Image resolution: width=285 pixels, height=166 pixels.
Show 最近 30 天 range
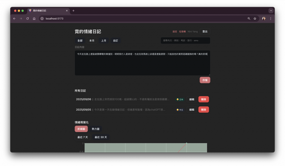coord(101,137)
